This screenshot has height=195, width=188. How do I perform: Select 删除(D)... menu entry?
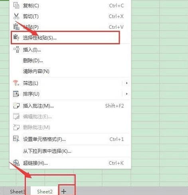click(x=33, y=61)
